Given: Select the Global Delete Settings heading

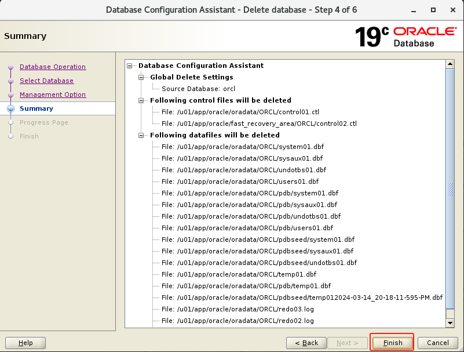Looking at the screenshot, I should pos(192,77).
